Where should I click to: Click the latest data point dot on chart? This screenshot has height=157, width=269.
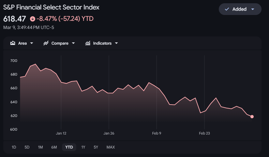click(252, 117)
